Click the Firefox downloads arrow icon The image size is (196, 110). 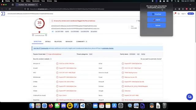point(175,9)
